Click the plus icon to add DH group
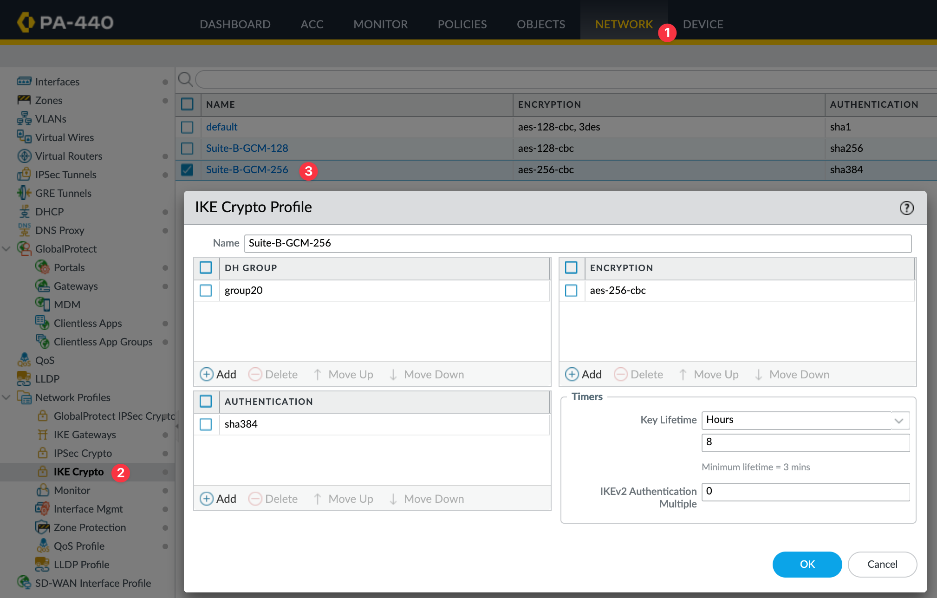Screen dimensions: 937x598 point(206,374)
